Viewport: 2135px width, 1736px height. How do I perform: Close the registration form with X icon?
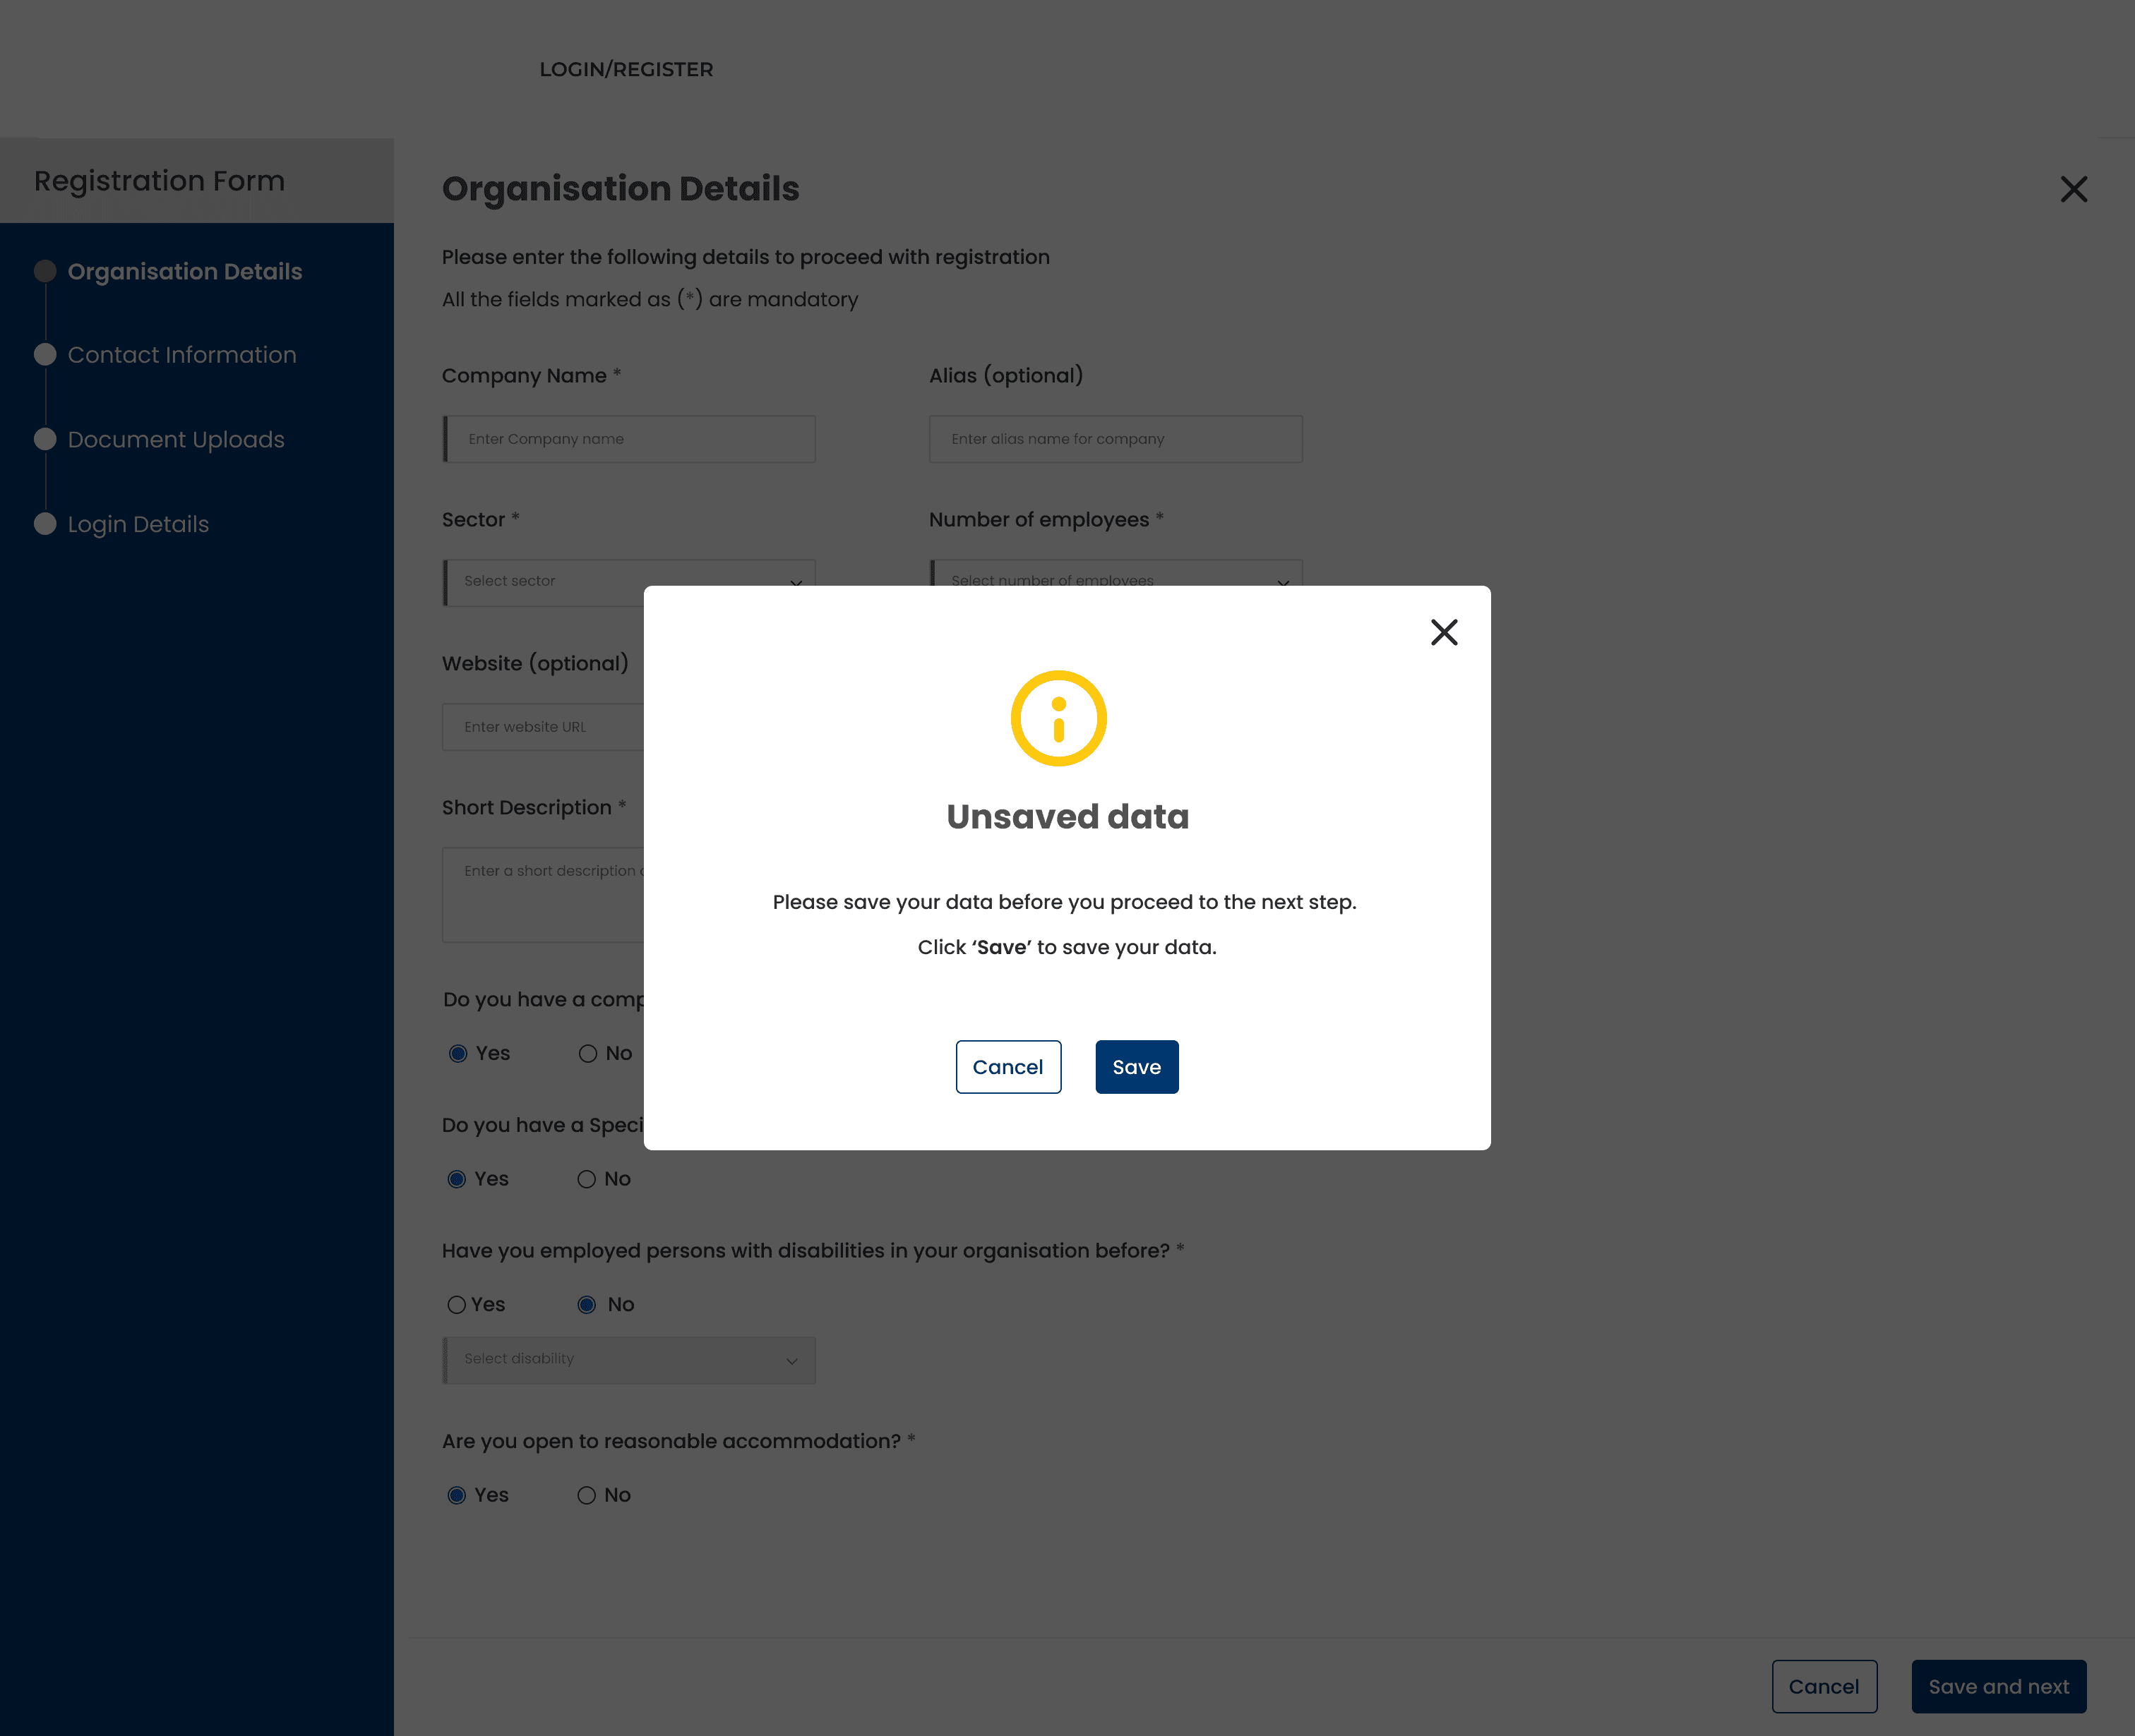tap(2073, 189)
